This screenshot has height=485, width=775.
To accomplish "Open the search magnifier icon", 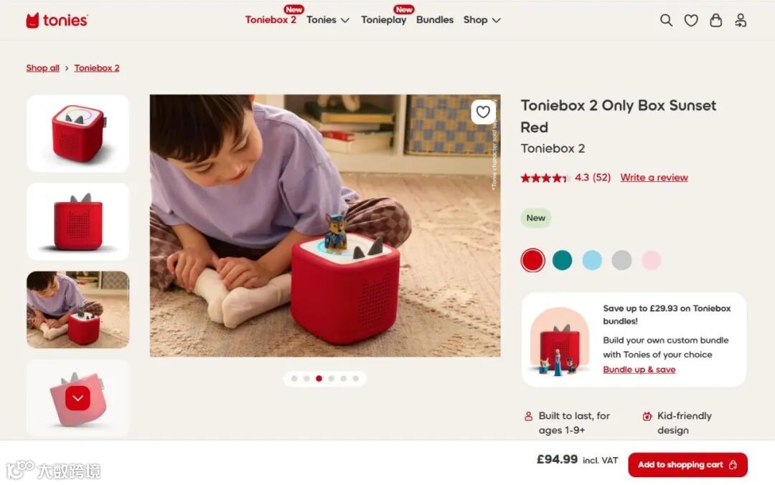I will 666,20.
